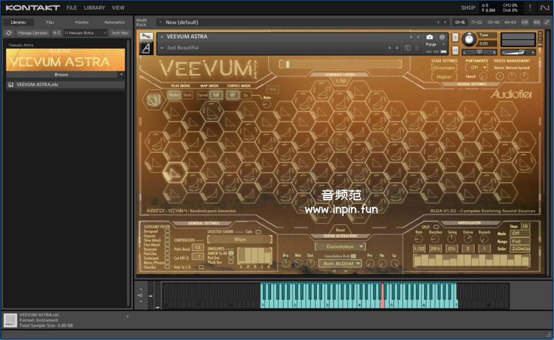Switch to the Files tab

(50, 22)
